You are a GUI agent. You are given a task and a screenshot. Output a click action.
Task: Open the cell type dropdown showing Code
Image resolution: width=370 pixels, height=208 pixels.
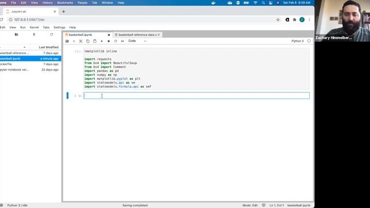[x=137, y=41]
